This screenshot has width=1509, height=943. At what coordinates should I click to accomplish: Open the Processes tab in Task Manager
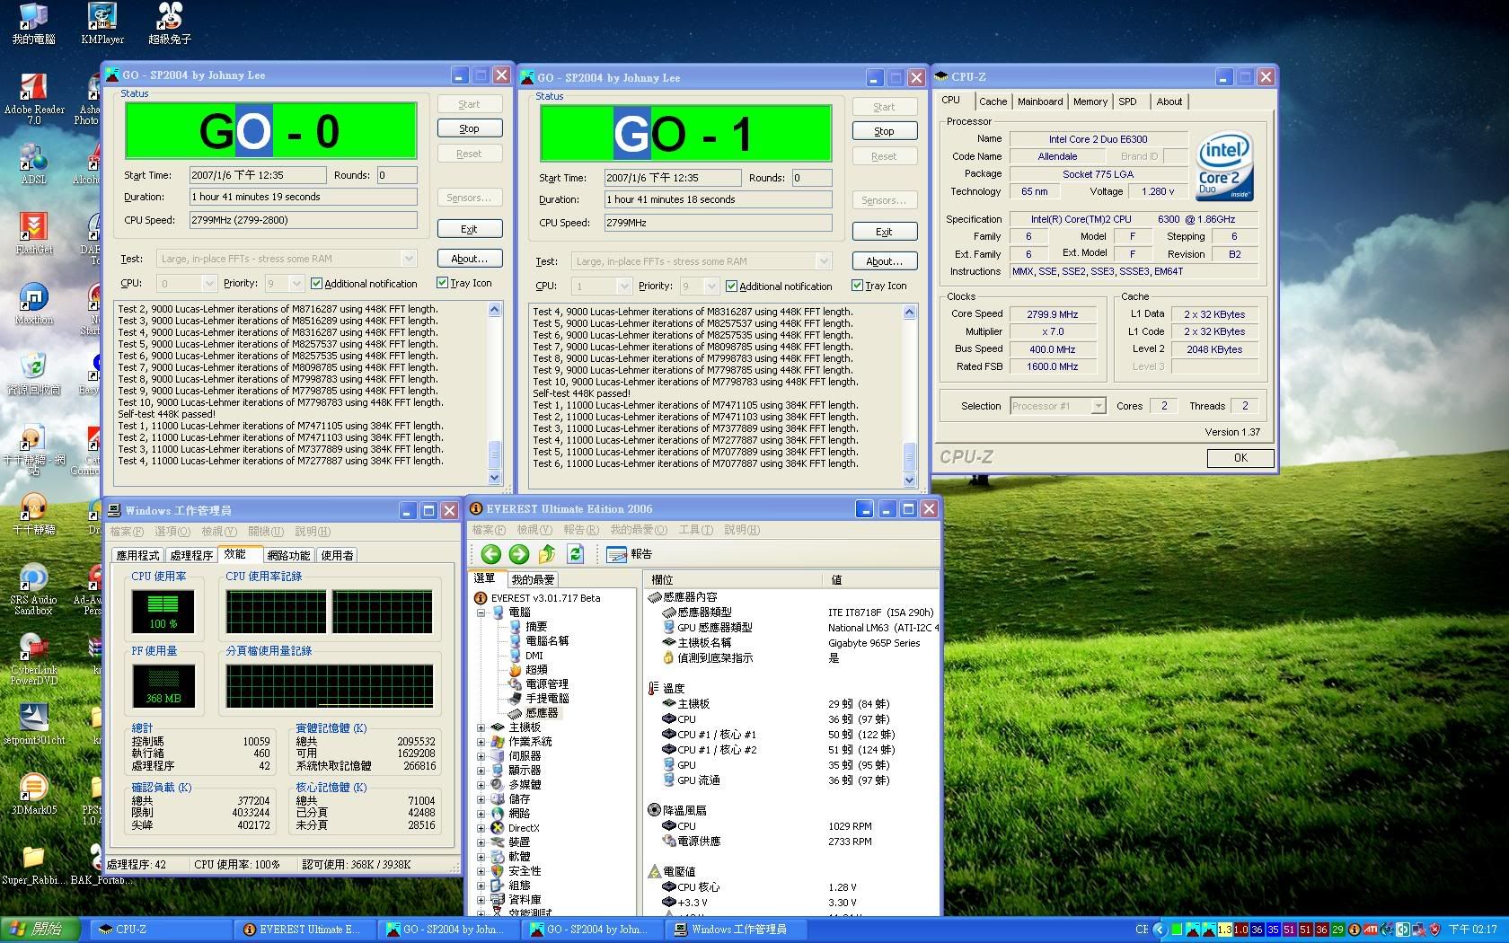191,555
